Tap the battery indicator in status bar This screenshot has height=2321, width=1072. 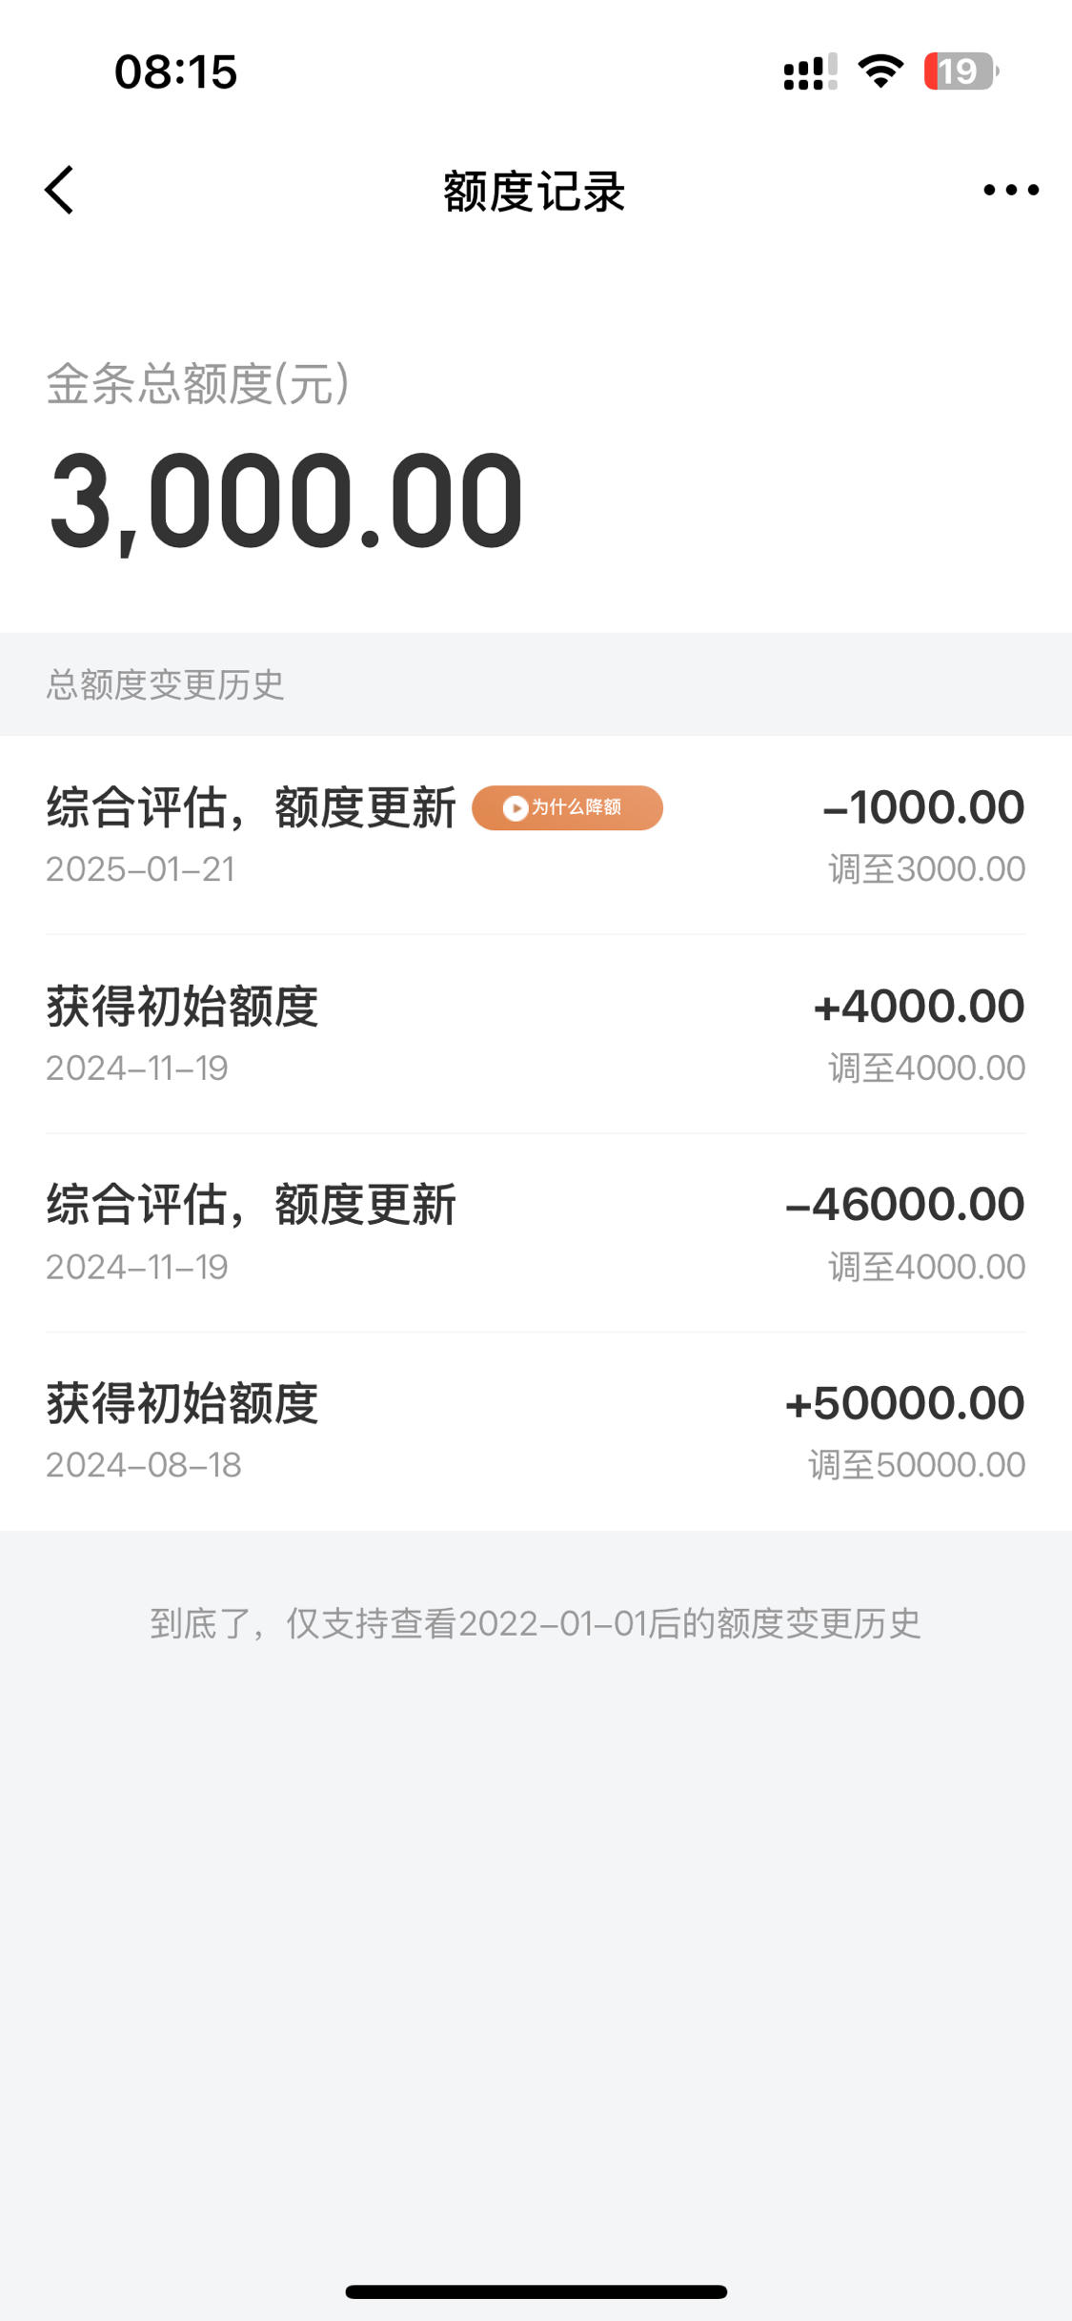(961, 71)
